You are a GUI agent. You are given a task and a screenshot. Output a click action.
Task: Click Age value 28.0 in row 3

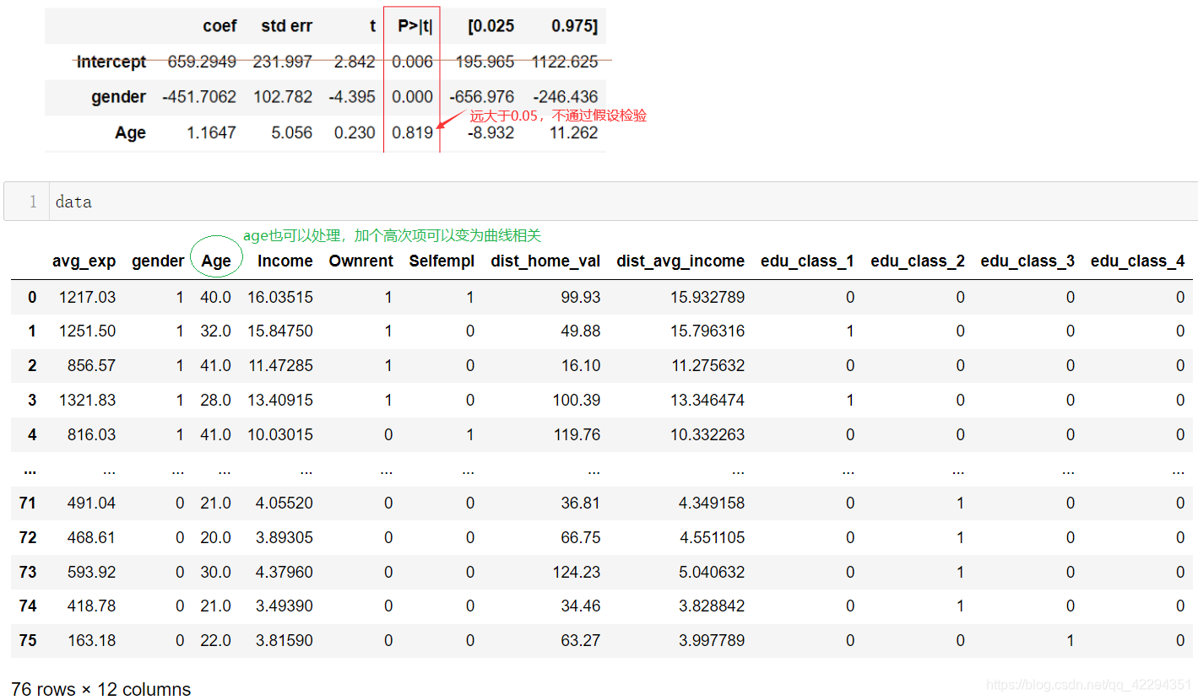pyautogui.click(x=215, y=401)
